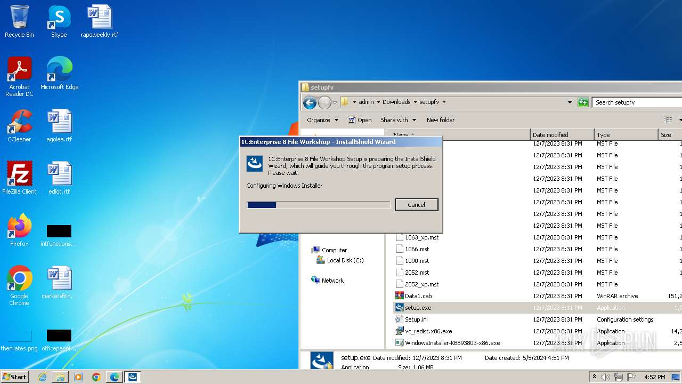682x384 pixels.
Task: Open Windows Explorer taskbar button
Action: click(x=60, y=377)
